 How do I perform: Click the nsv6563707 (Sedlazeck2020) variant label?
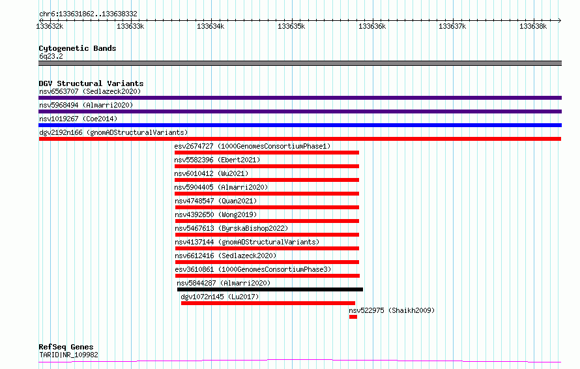click(x=90, y=91)
